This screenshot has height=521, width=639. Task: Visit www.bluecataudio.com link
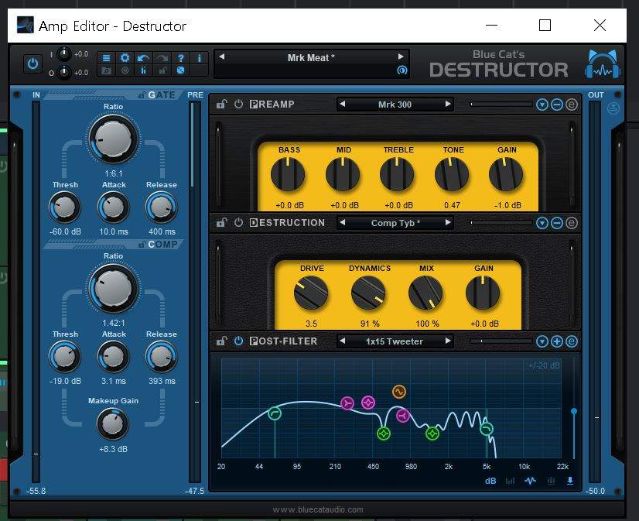click(318, 509)
